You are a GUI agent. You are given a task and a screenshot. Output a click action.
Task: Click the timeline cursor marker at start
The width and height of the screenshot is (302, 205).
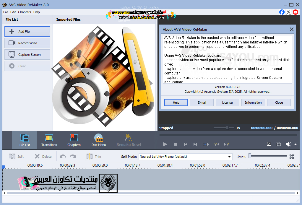(x=3, y=167)
